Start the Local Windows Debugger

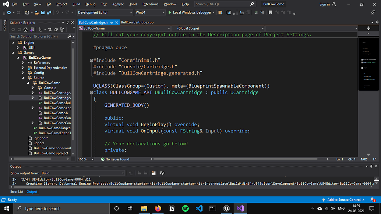191,12
